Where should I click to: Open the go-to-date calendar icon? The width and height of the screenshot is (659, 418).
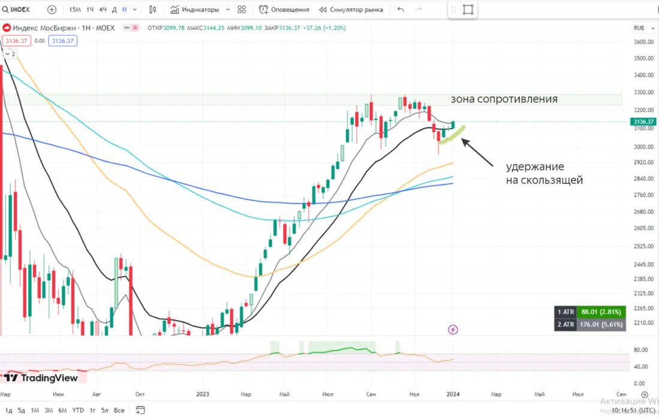point(140,410)
